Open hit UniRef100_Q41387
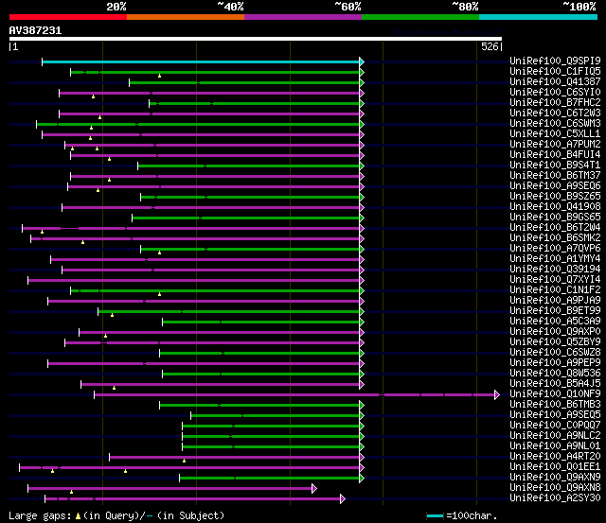The image size is (606, 523). (555, 81)
